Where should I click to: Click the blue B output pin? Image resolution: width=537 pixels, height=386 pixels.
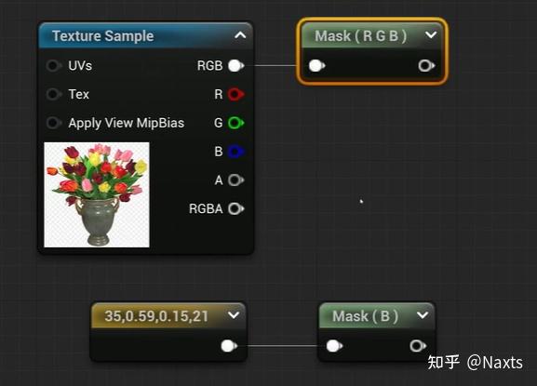coord(236,152)
